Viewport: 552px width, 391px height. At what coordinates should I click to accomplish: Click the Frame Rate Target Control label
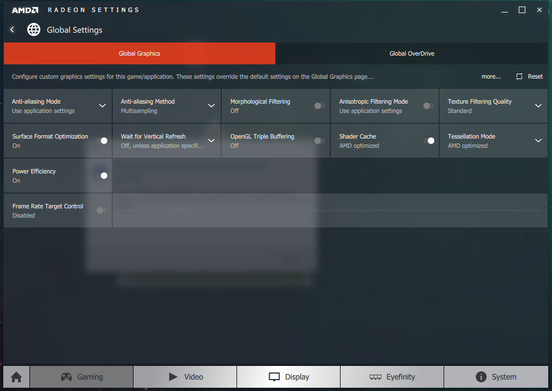click(48, 206)
